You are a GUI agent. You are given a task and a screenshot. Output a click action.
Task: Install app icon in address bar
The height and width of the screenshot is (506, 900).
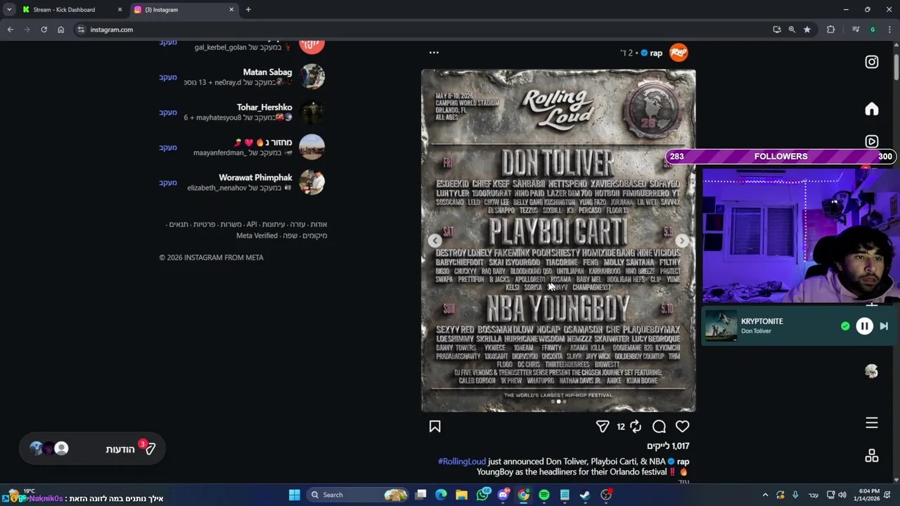click(776, 30)
